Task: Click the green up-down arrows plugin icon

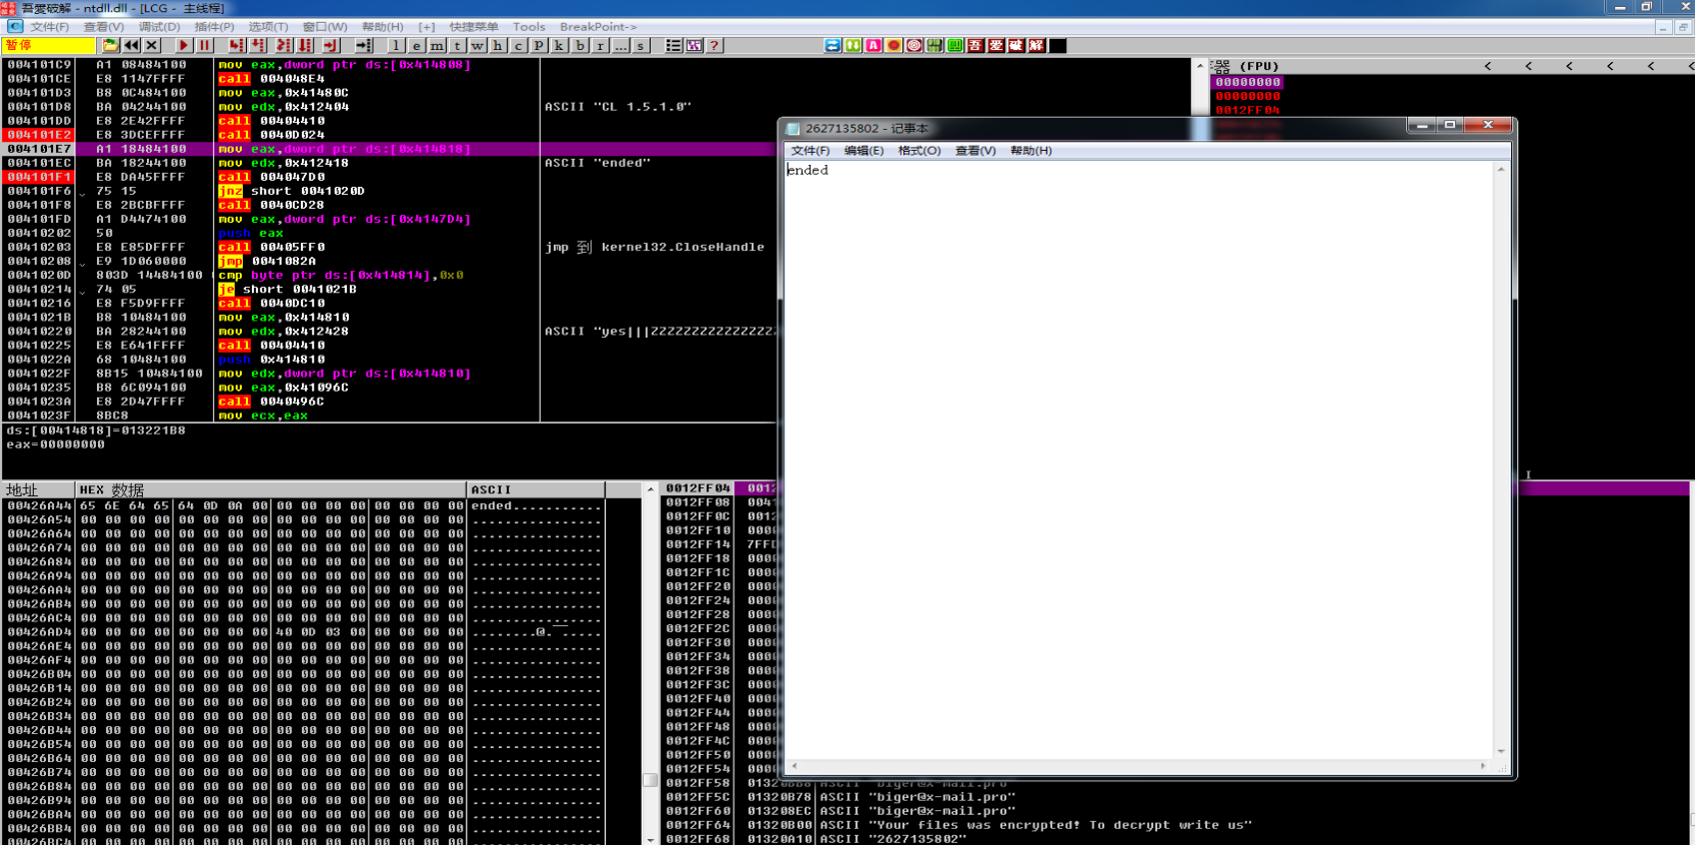Action: [852, 46]
